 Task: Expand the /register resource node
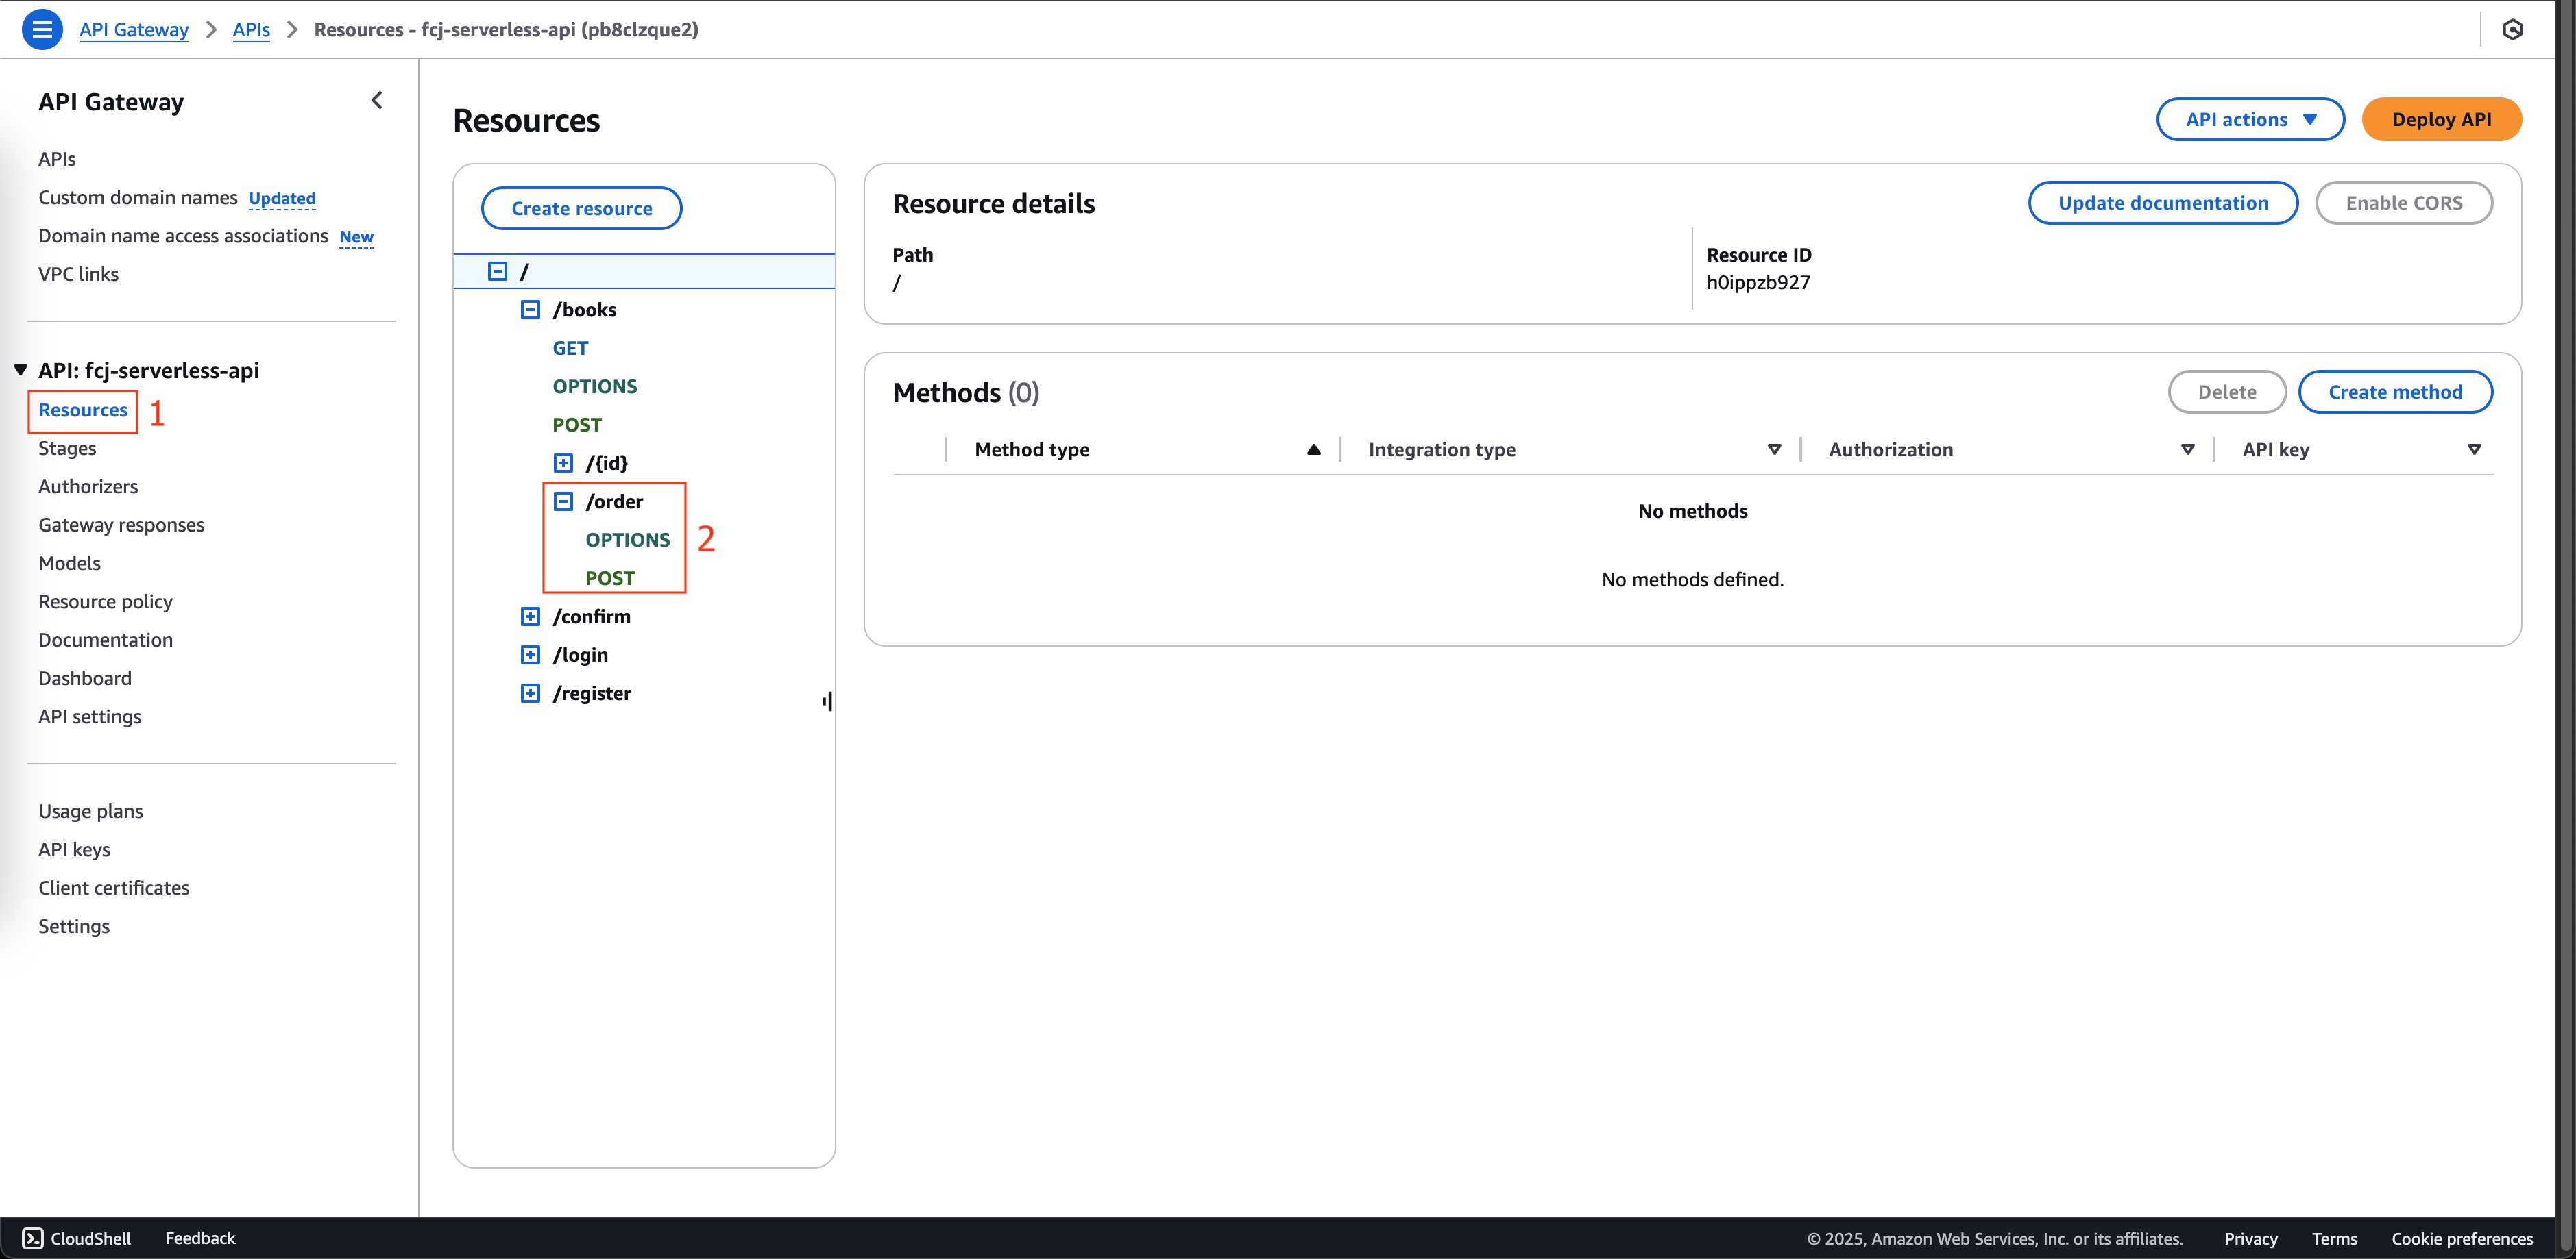[530, 693]
